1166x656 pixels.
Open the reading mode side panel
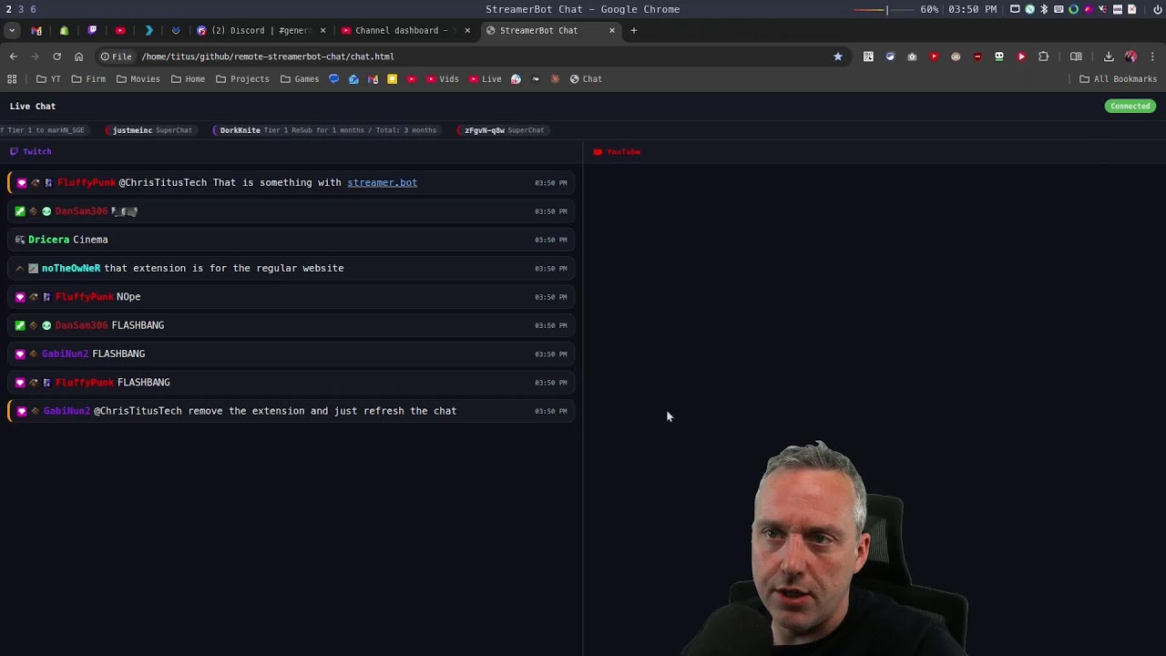click(x=1076, y=56)
